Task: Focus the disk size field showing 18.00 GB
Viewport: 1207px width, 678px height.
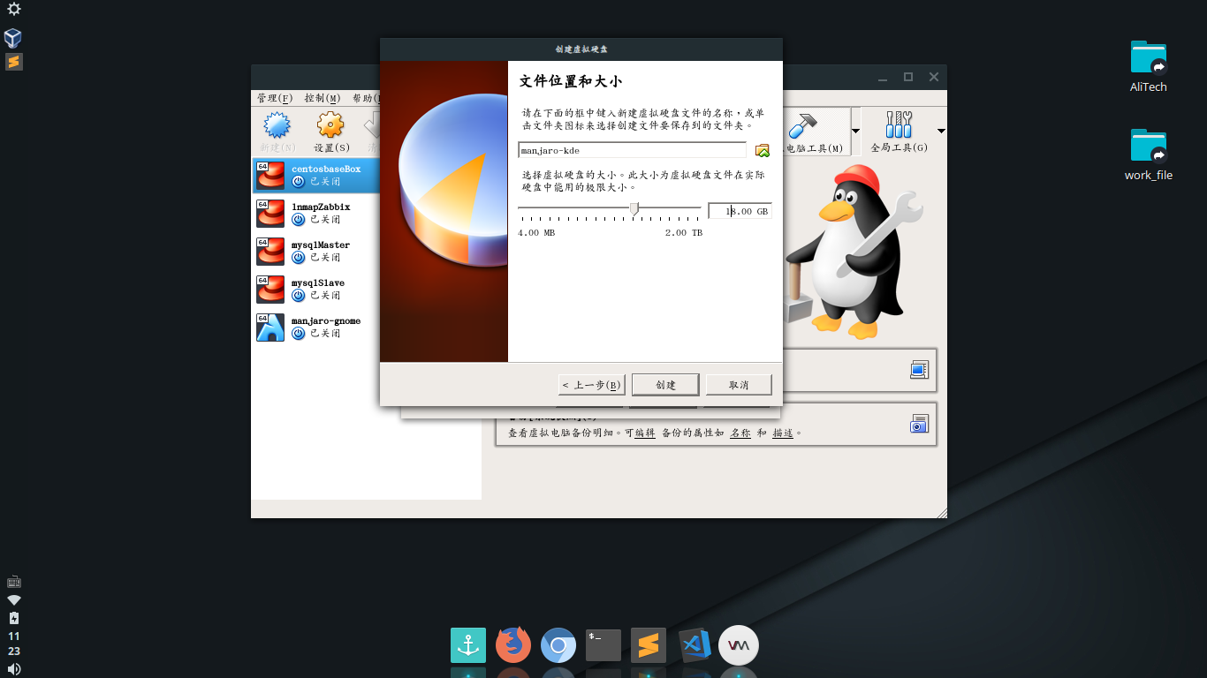Action: [740, 212]
